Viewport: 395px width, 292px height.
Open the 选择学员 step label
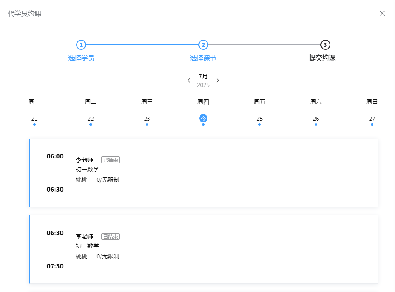[x=81, y=58]
